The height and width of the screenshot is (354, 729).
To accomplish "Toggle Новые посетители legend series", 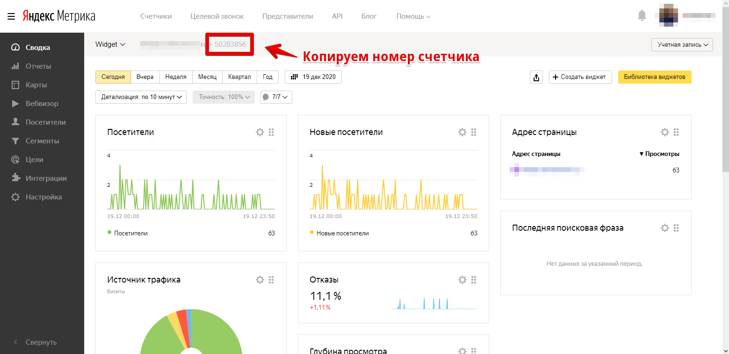I will tap(339, 233).
